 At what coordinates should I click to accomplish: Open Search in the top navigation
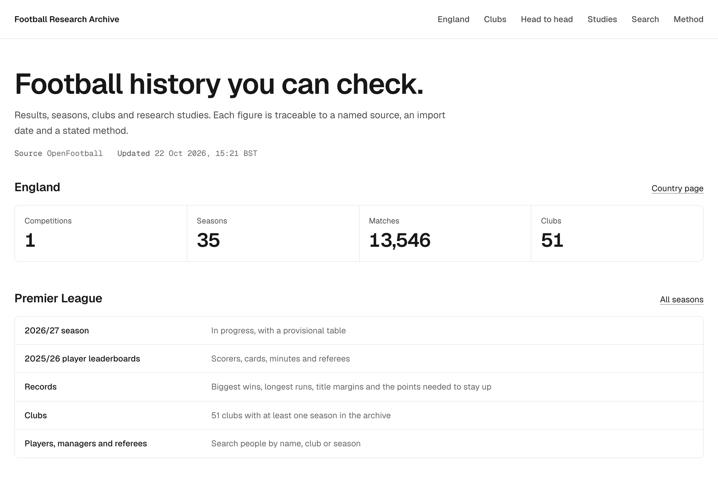(645, 19)
